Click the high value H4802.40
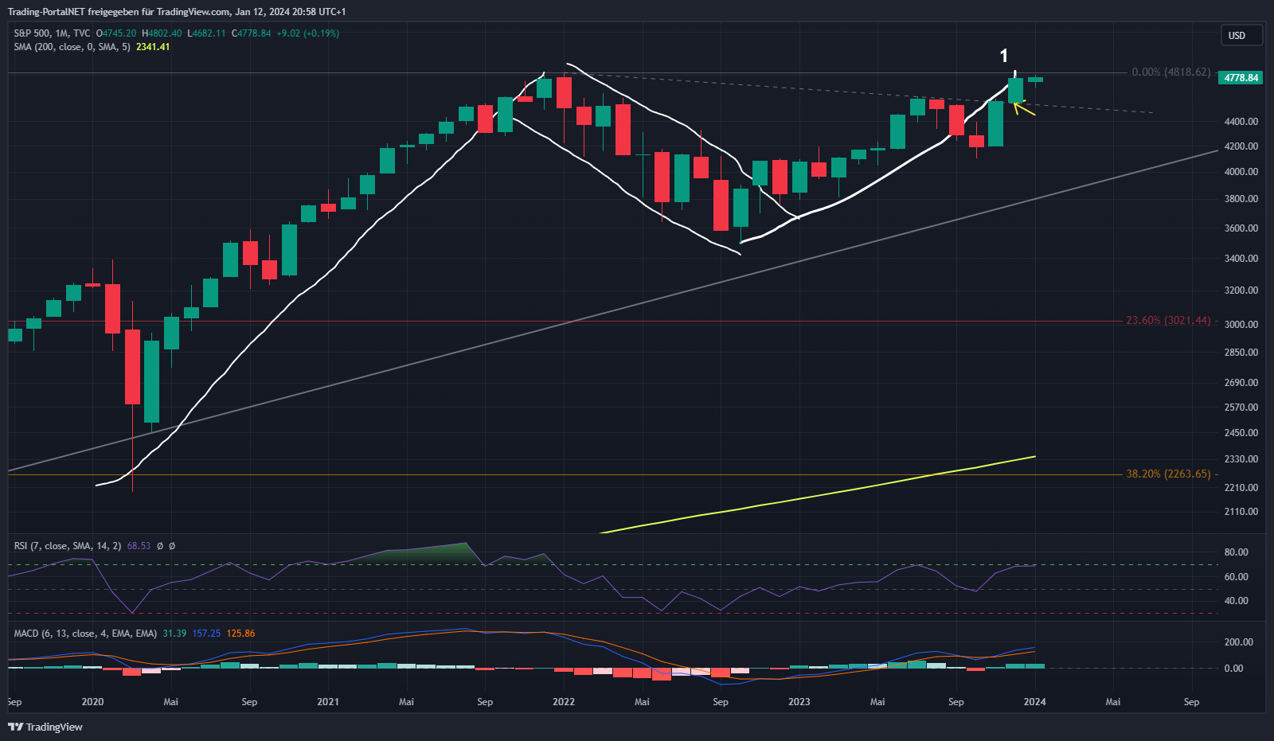 click(x=162, y=33)
